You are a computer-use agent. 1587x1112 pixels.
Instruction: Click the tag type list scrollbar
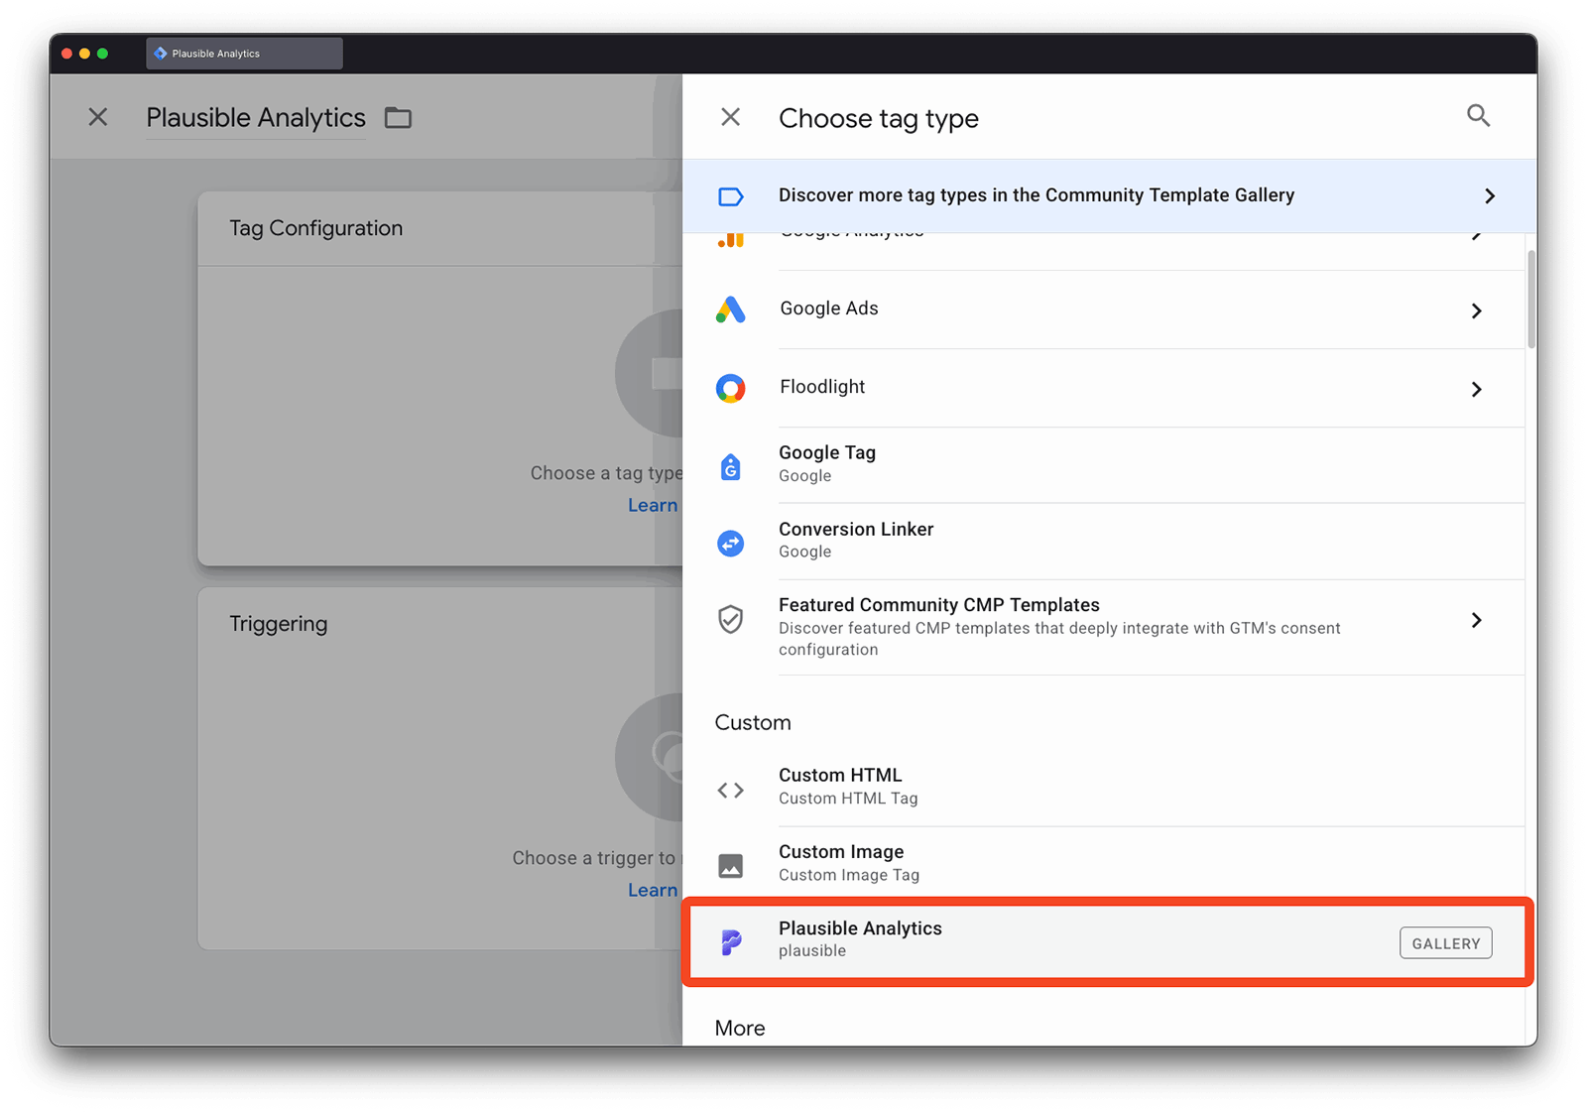click(x=1530, y=299)
